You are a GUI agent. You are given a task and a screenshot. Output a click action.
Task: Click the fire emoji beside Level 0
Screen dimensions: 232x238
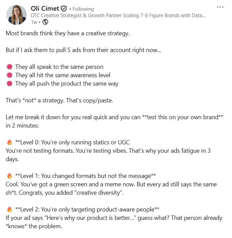pyautogui.click(x=9, y=142)
